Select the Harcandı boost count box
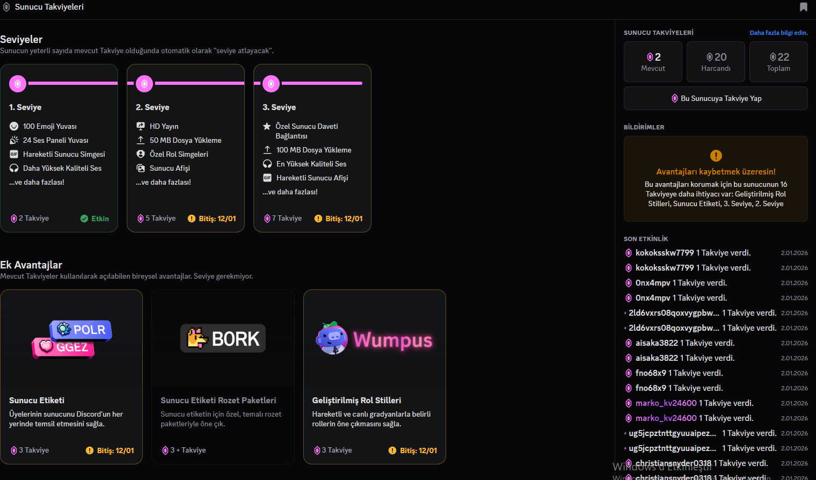Image resolution: width=816 pixels, height=480 pixels. click(716, 62)
